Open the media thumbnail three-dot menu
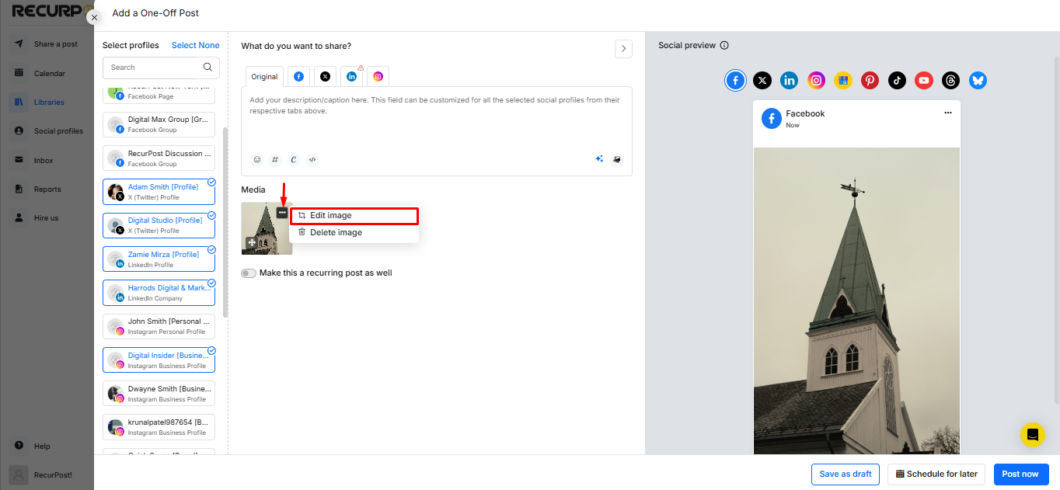Screen dimensions: 1060x490 (282, 213)
